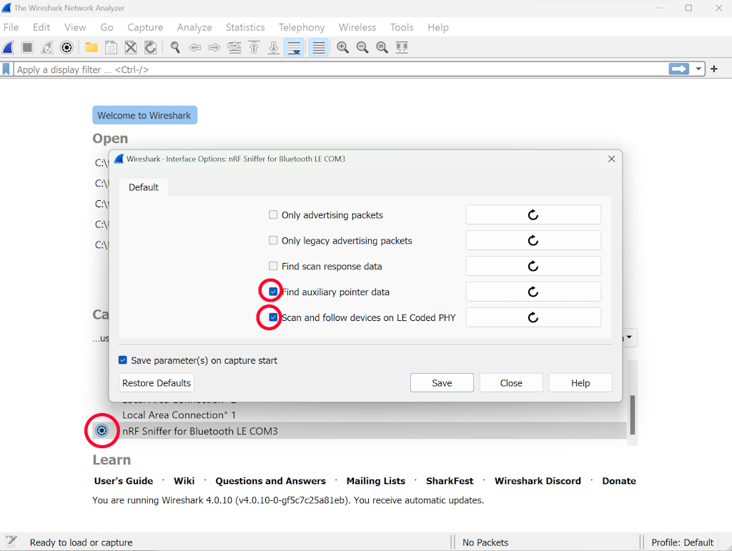732x551 pixels.
Task: Click the stop capture square icon
Action: (x=28, y=47)
